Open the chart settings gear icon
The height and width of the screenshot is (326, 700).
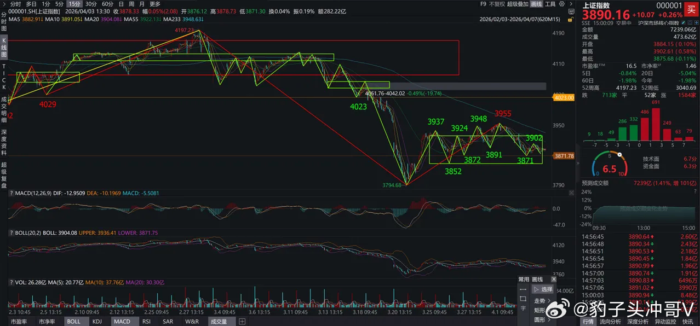click(562, 4)
